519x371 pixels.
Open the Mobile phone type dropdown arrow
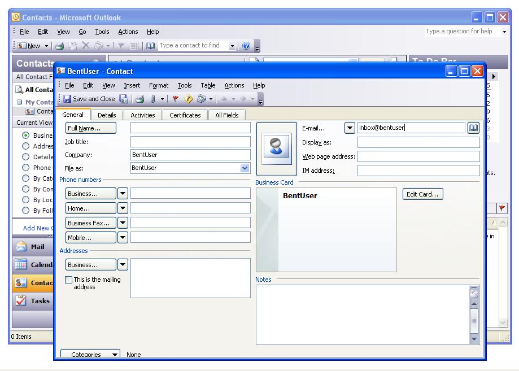(x=123, y=237)
